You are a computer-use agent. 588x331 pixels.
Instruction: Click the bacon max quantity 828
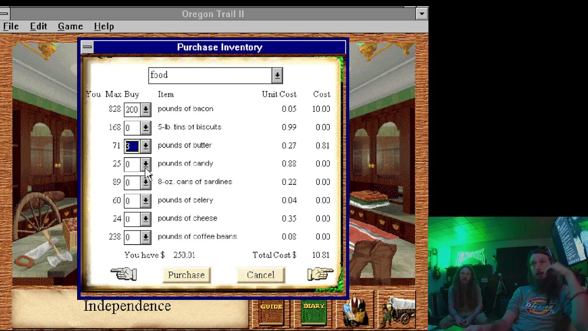[x=114, y=109]
